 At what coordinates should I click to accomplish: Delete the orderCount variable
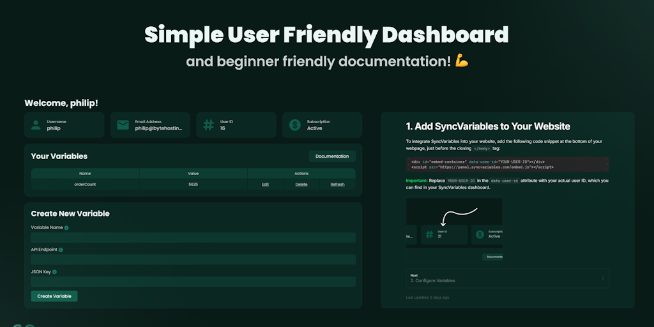[x=301, y=185]
